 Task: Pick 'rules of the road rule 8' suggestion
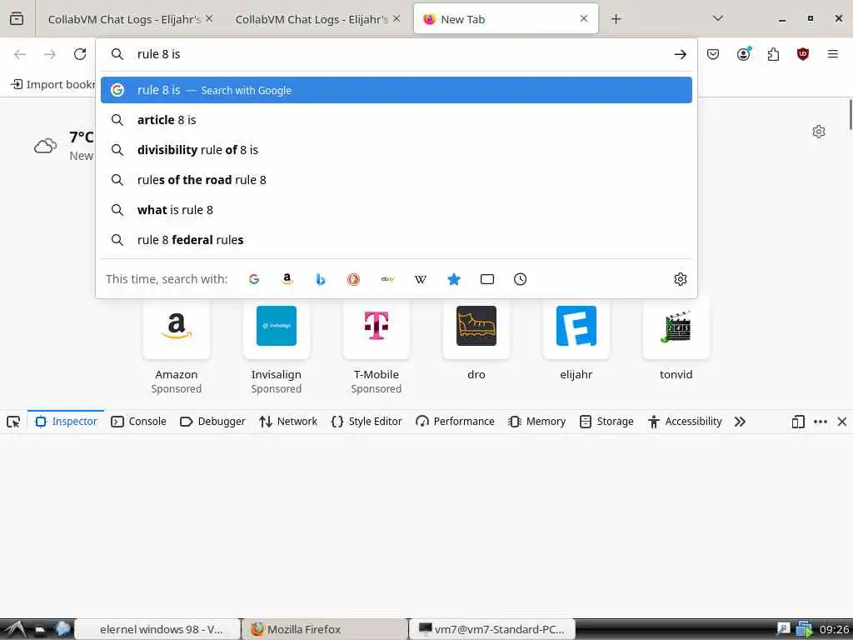coord(396,180)
